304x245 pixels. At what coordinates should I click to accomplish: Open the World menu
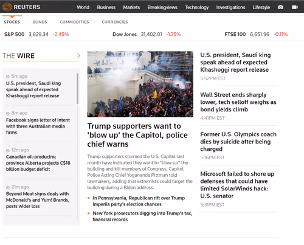(x=83, y=7)
